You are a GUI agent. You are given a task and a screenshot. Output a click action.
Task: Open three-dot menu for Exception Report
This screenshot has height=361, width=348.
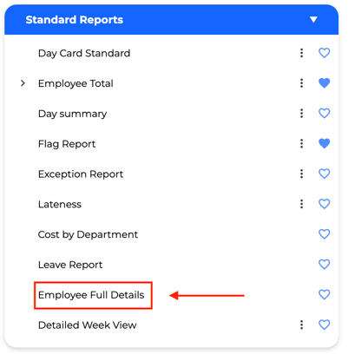click(x=301, y=174)
